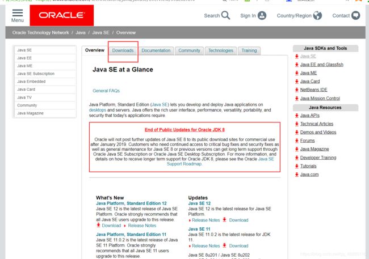Open the Community tab
This screenshot has height=259, width=369.
click(189, 50)
